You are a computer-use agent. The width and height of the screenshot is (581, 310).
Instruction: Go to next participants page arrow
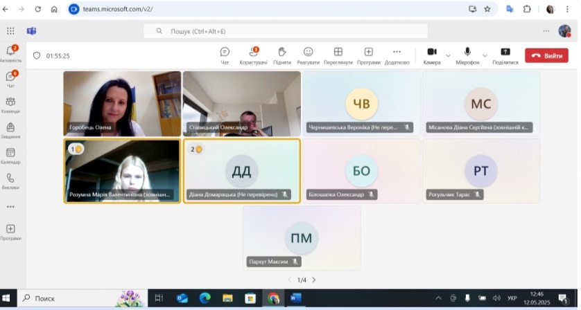pos(313,280)
